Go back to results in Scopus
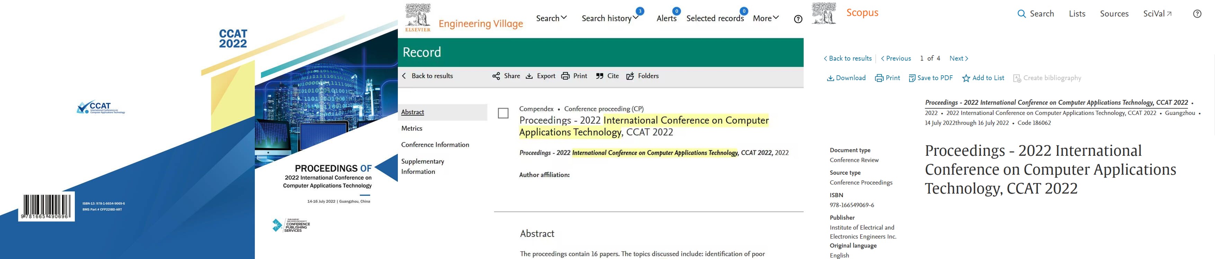 click(x=848, y=58)
